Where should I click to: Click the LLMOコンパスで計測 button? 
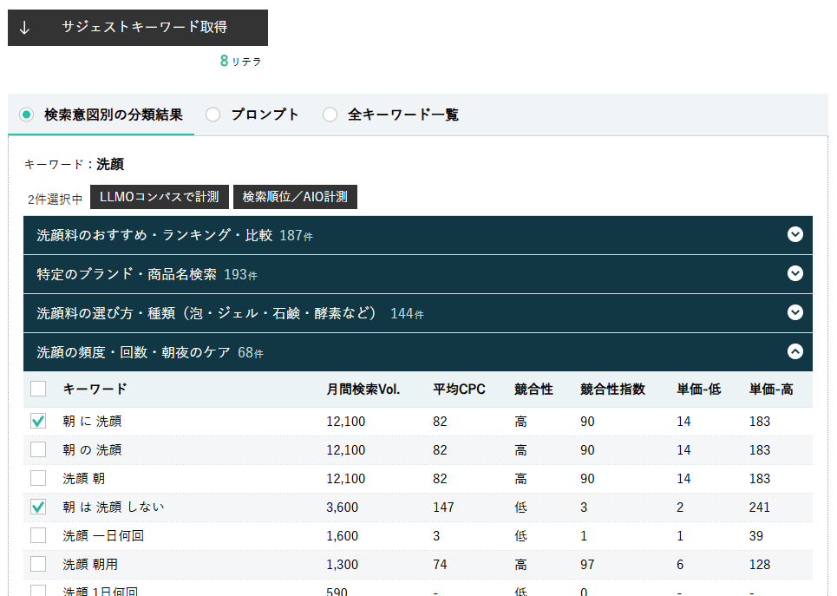tap(160, 197)
